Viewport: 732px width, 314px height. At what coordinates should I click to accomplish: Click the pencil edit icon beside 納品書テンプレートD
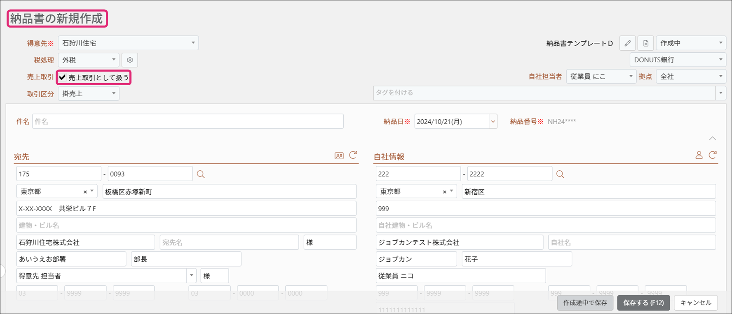(627, 43)
